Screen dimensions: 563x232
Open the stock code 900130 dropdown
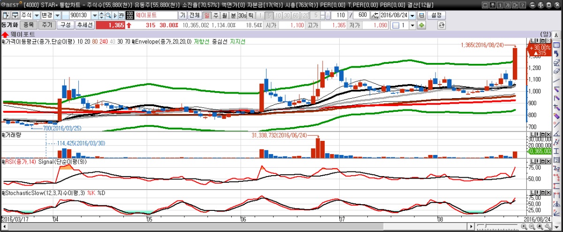94,15
